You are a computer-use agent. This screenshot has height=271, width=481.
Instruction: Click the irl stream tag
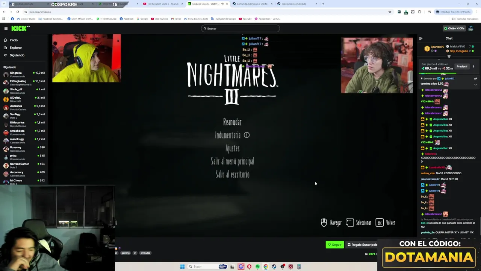(135, 253)
